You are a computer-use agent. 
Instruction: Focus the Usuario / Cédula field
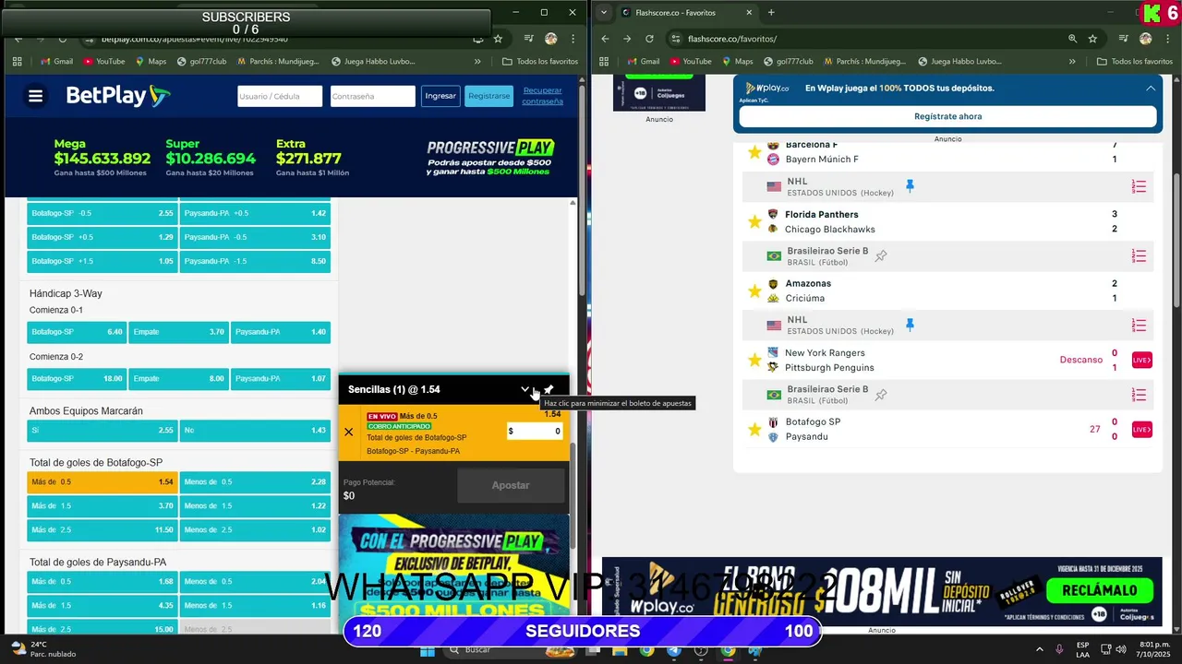[280, 96]
